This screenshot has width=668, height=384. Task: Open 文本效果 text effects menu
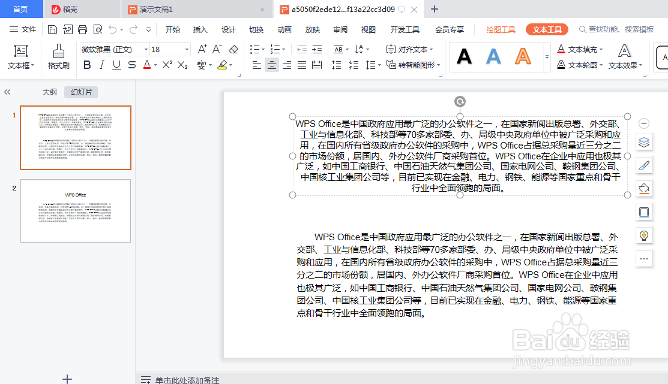[625, 56]
